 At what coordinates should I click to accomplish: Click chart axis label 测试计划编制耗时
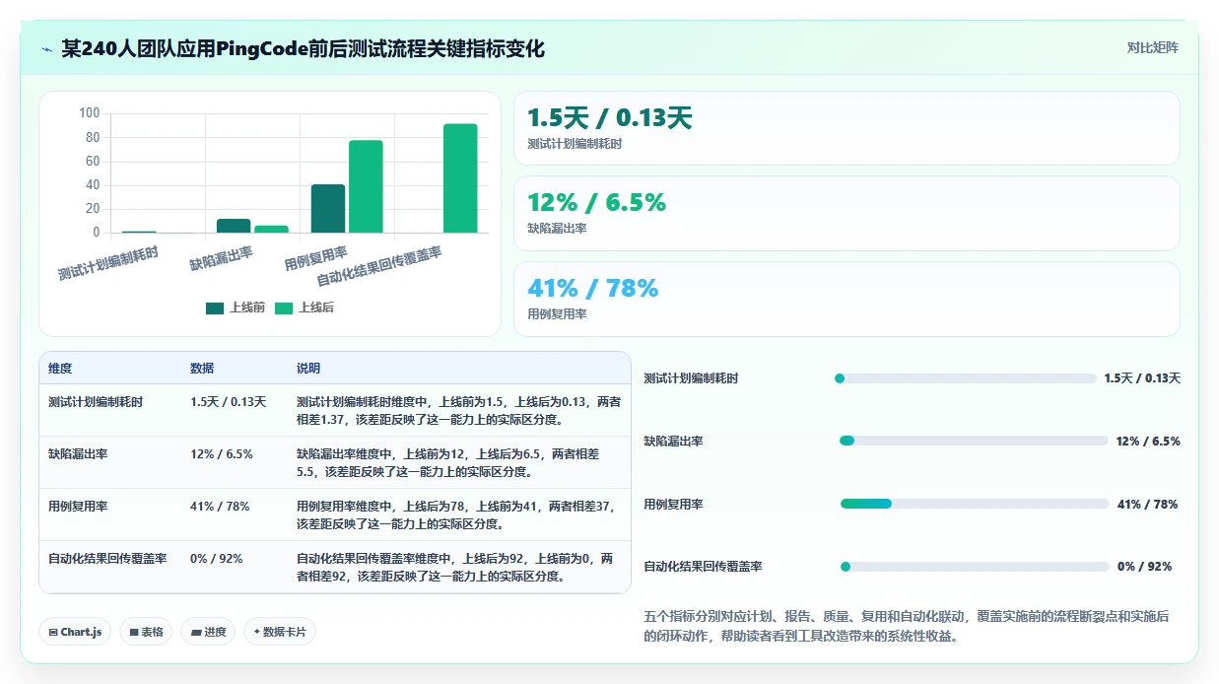[108, 263]
